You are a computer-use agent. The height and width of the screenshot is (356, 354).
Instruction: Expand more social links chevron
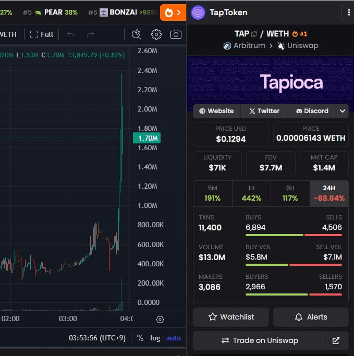[343, 111]
